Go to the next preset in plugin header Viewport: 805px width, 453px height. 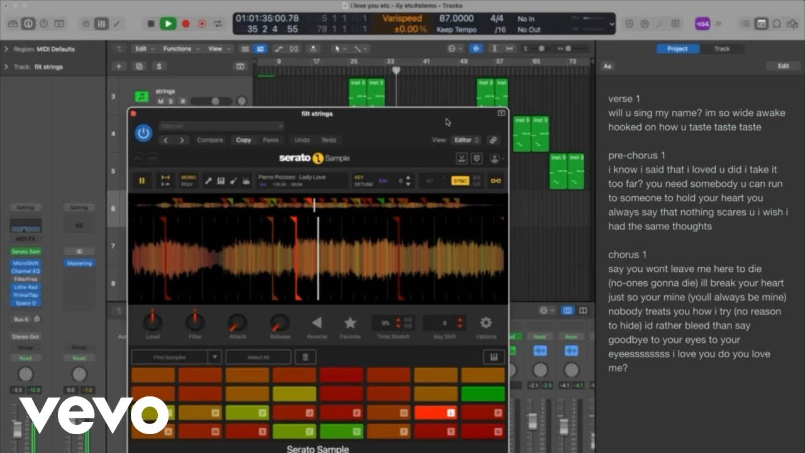182,140
